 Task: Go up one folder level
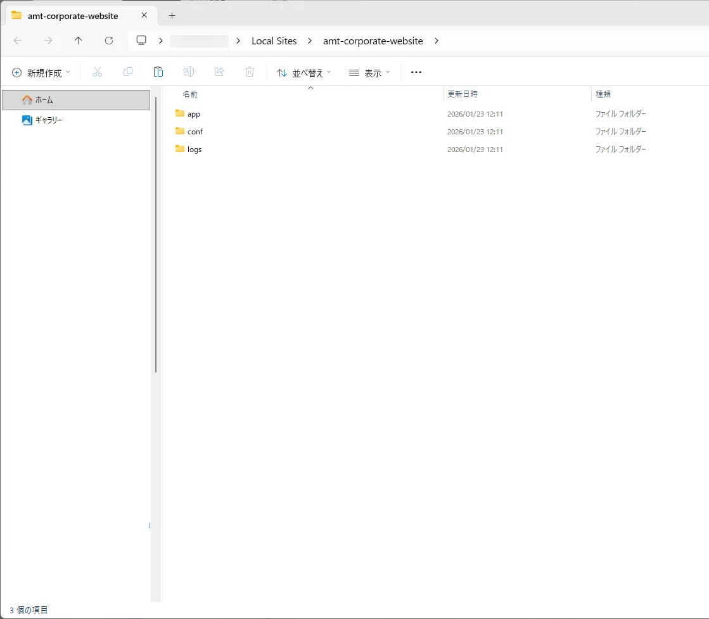click(79, 41)
